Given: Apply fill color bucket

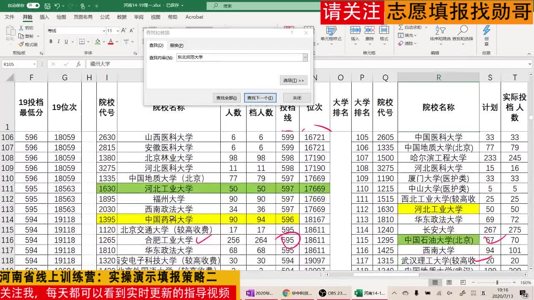Looking at the screenshot, I should [97, 42].
